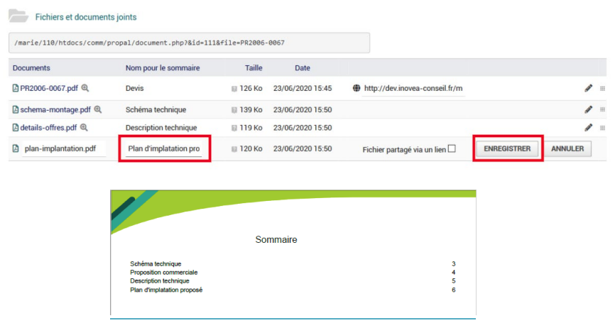Click the size icon next to 119 Ko
Screen dimensions: 615x333
click(x=234, y=128)
